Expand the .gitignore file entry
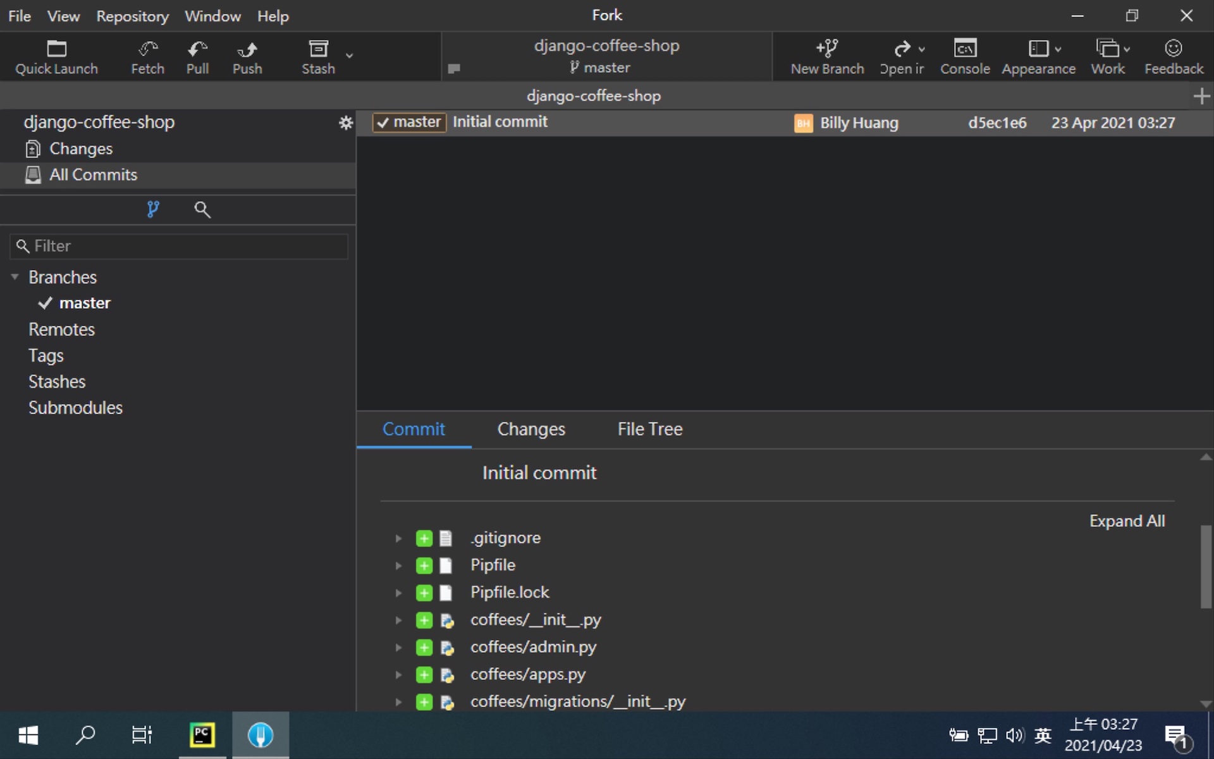Image resolution: width=1214 pixels, height=759 pixels. pos(397,537)
